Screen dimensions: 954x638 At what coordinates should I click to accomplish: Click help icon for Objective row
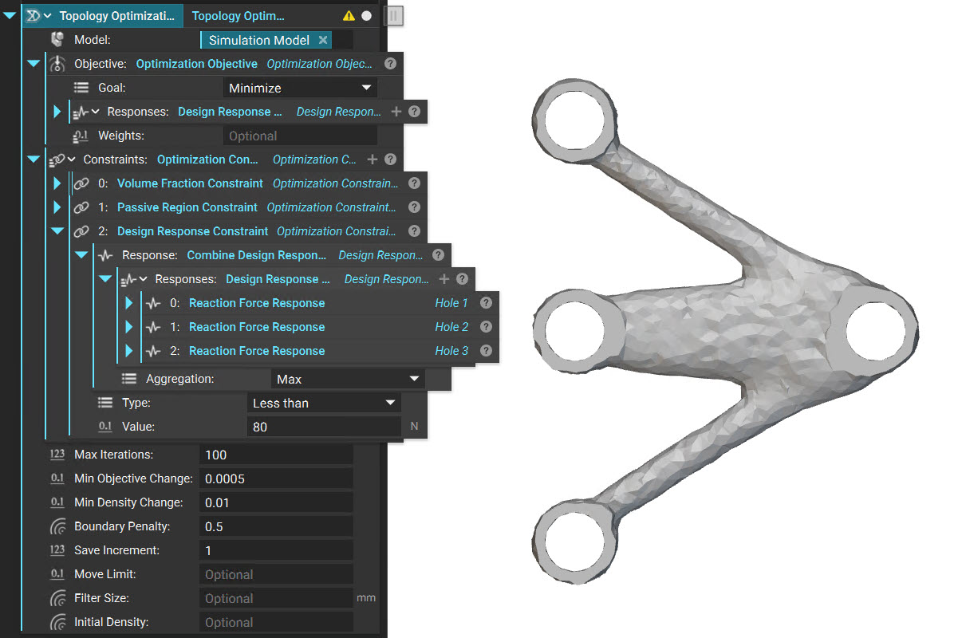(391, 64)
